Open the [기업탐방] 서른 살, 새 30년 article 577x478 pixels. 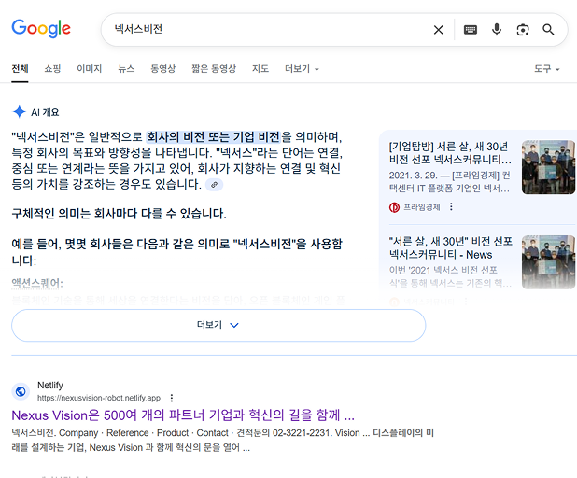click(450, 153)
